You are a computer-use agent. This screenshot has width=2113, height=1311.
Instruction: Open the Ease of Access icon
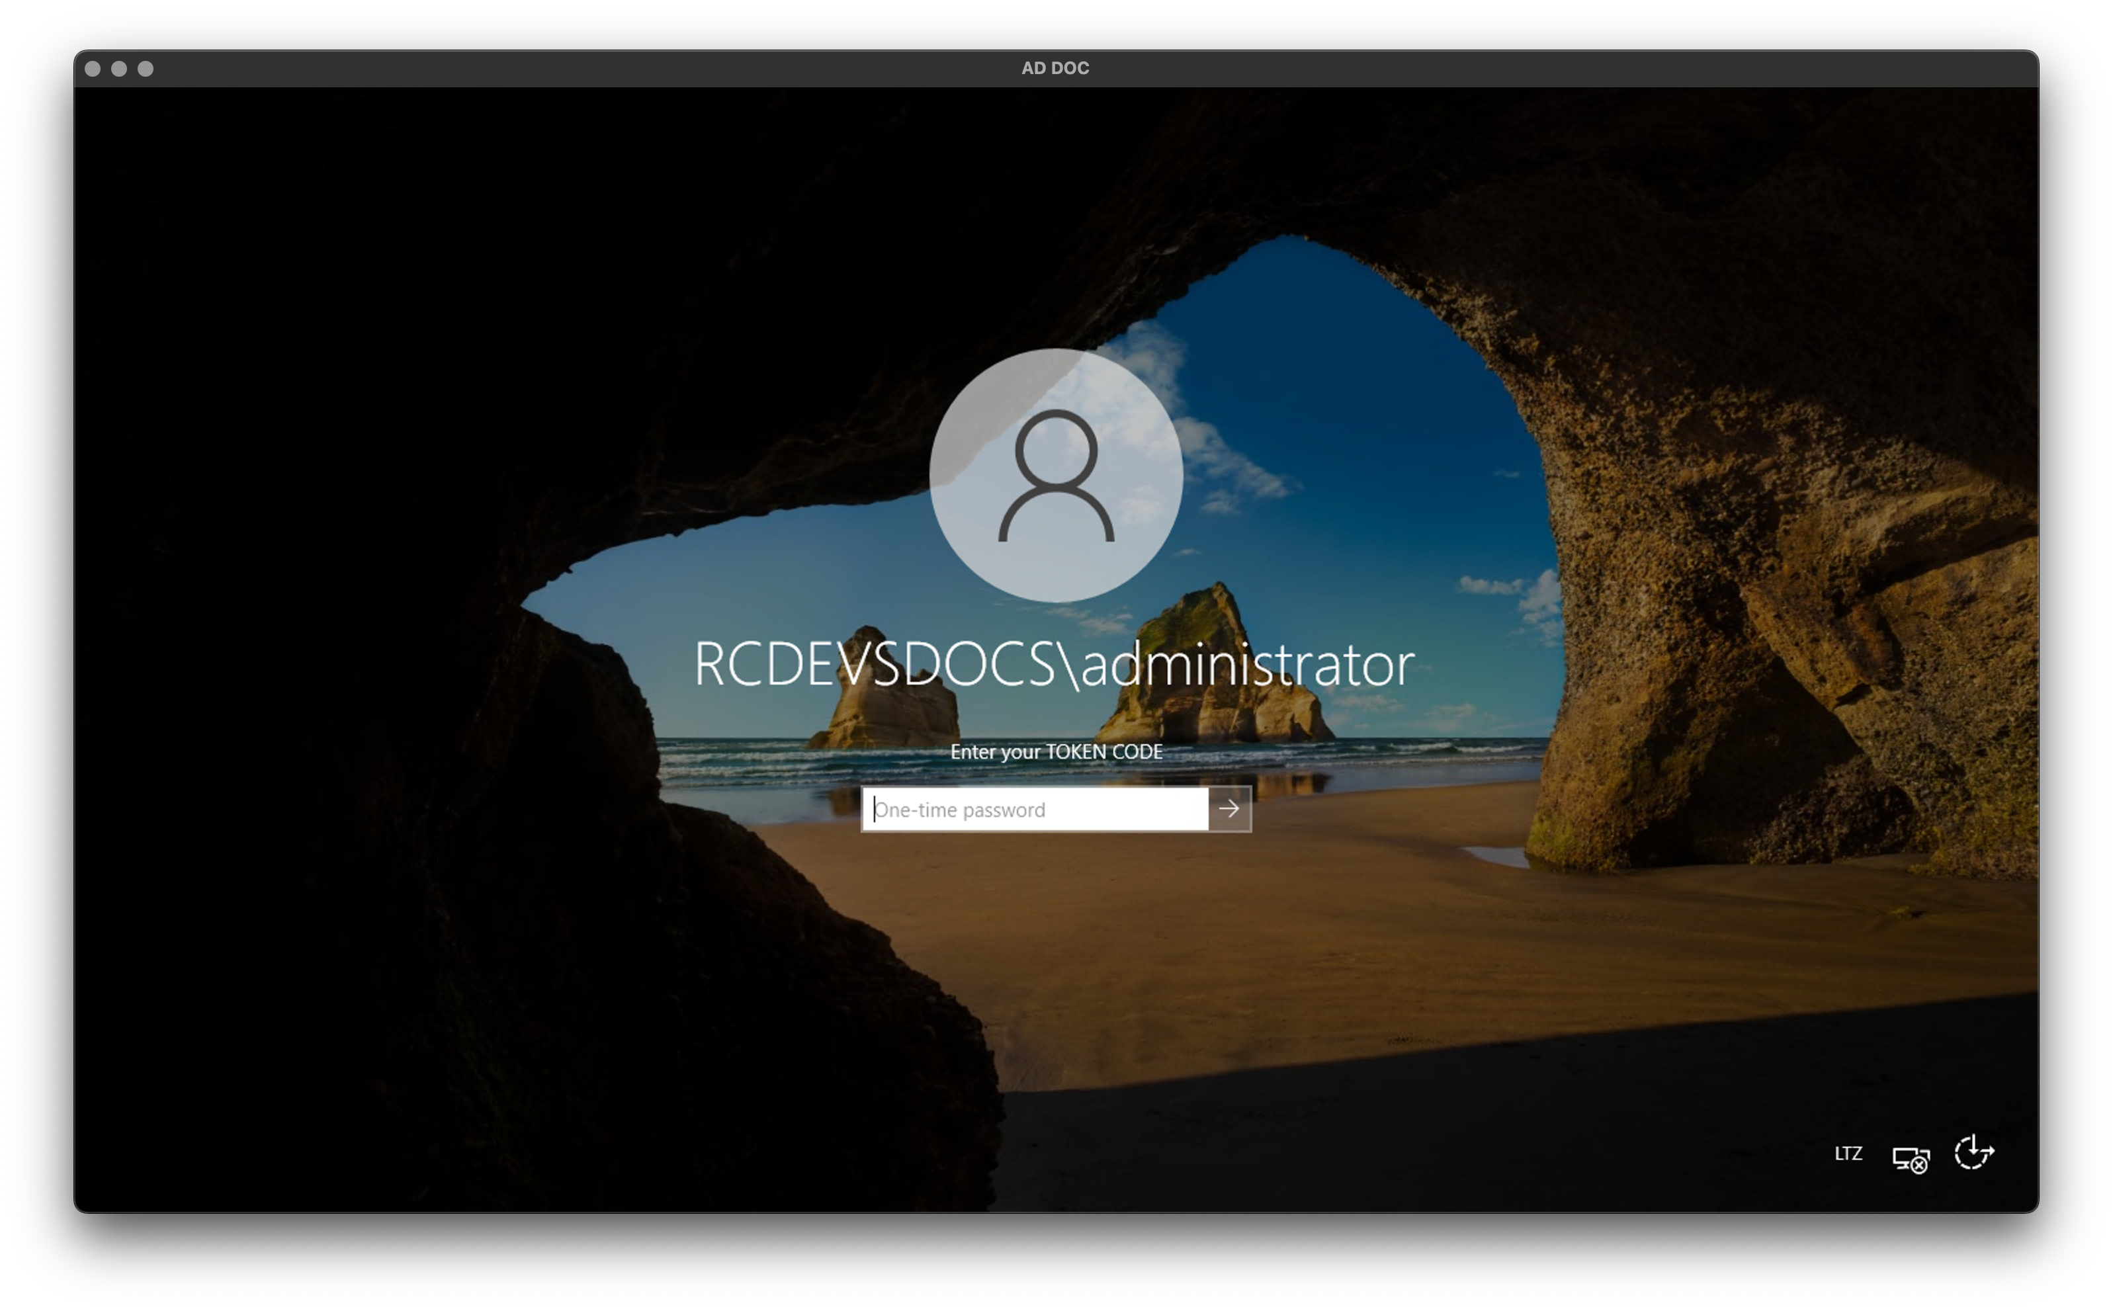click(1974, 1152)
